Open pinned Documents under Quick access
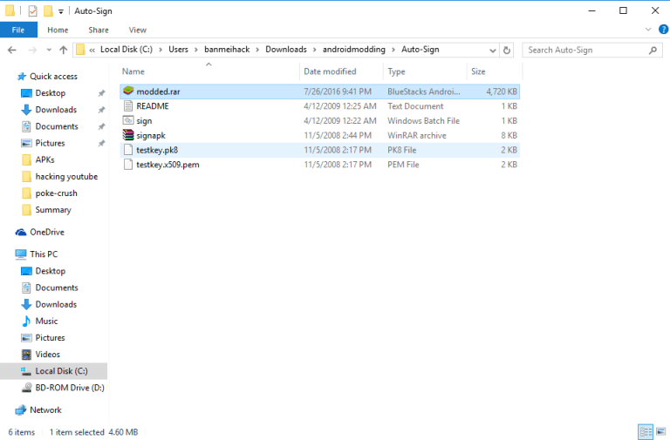The height and width of the screenshot is (440, 670). (x=50, y=125)
